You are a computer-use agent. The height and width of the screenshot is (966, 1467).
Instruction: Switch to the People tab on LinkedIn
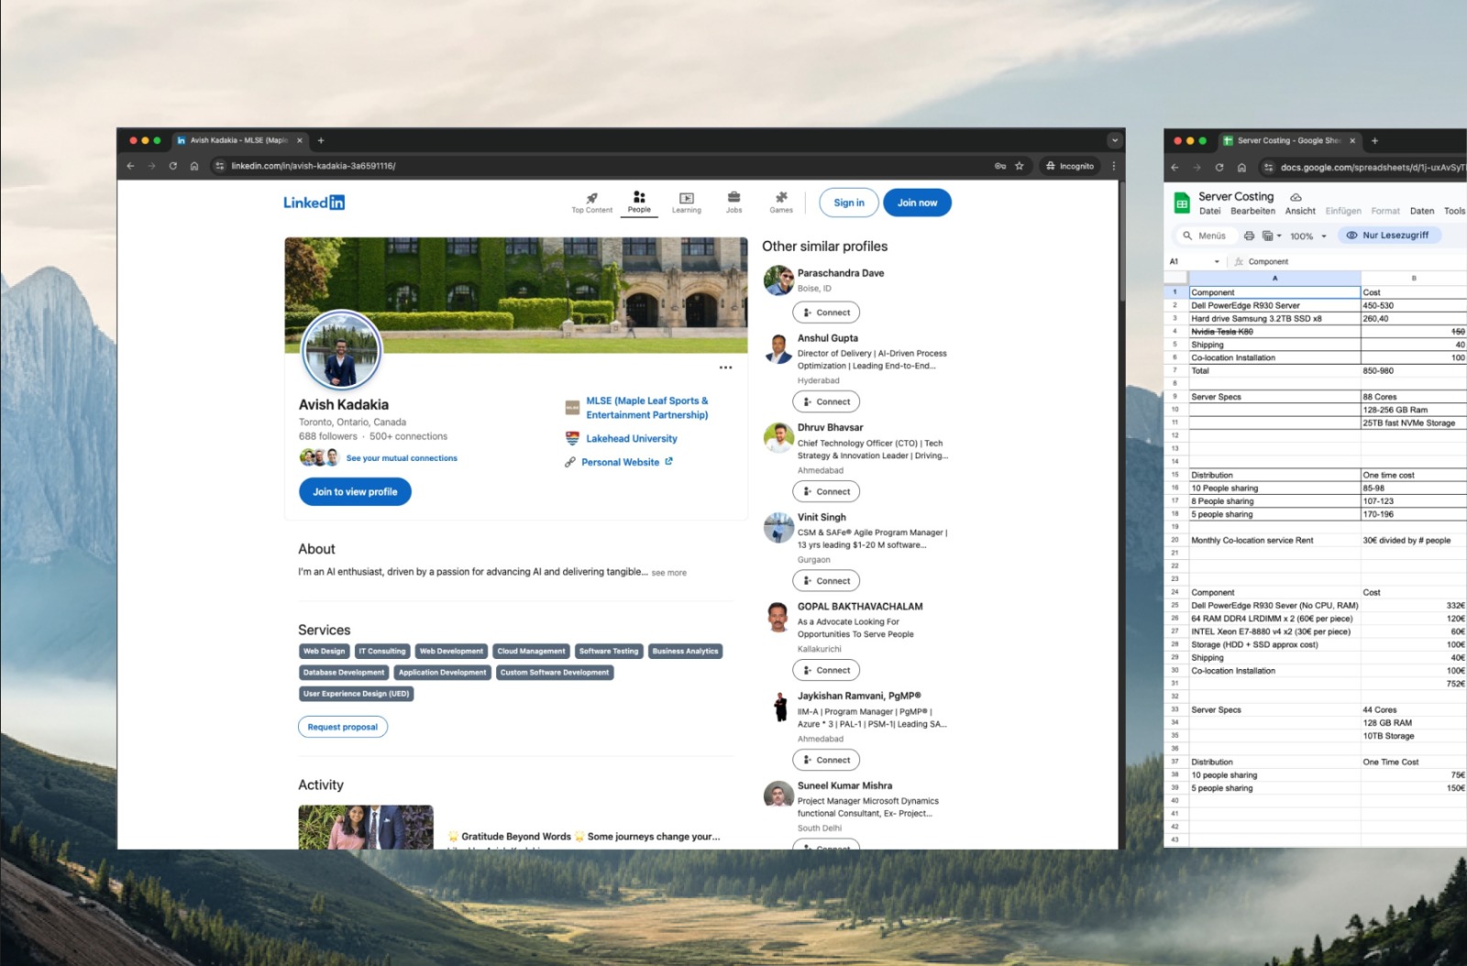(639, 202)
